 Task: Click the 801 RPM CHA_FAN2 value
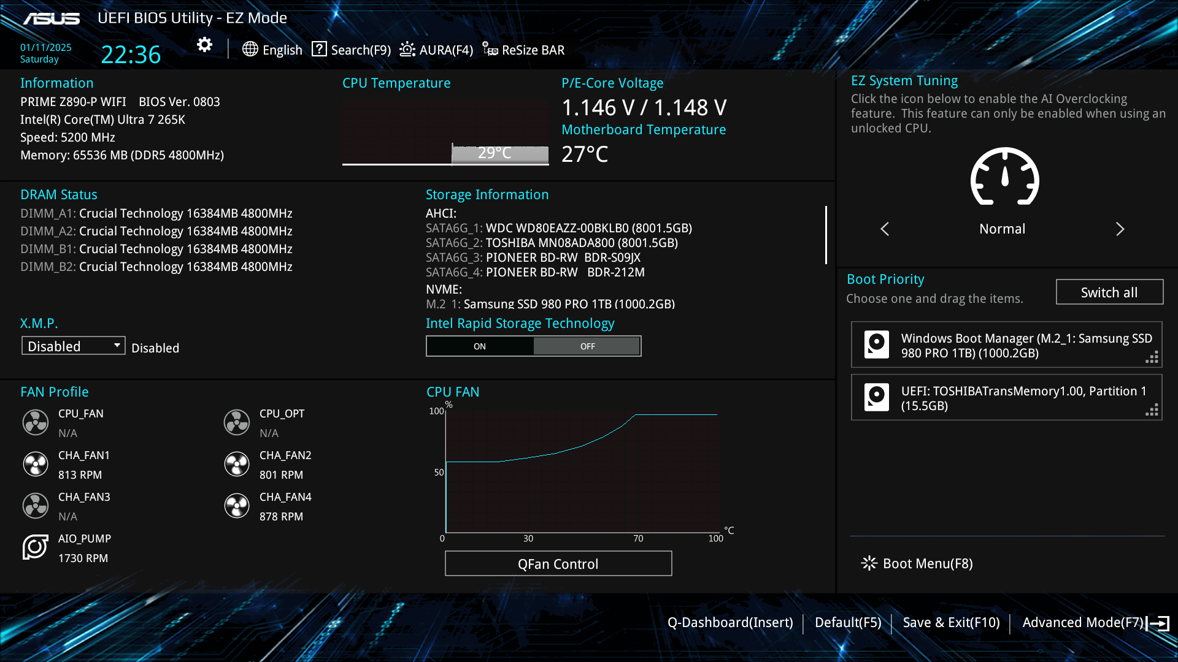coord(281,475)
